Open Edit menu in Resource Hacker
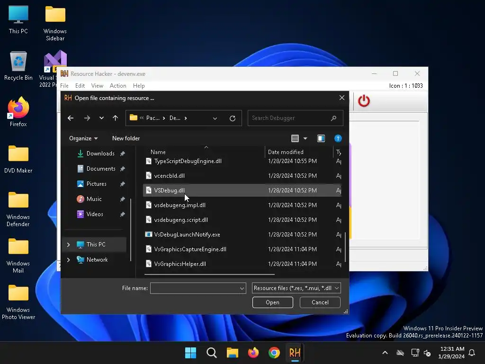Viewport: 485px width, 364px height. click(x=80, y=86)
